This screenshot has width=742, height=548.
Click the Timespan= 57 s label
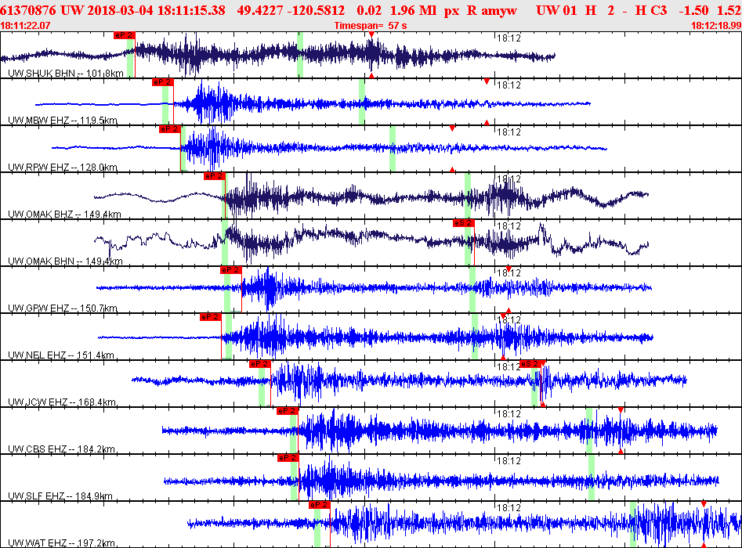click(371, 26)
